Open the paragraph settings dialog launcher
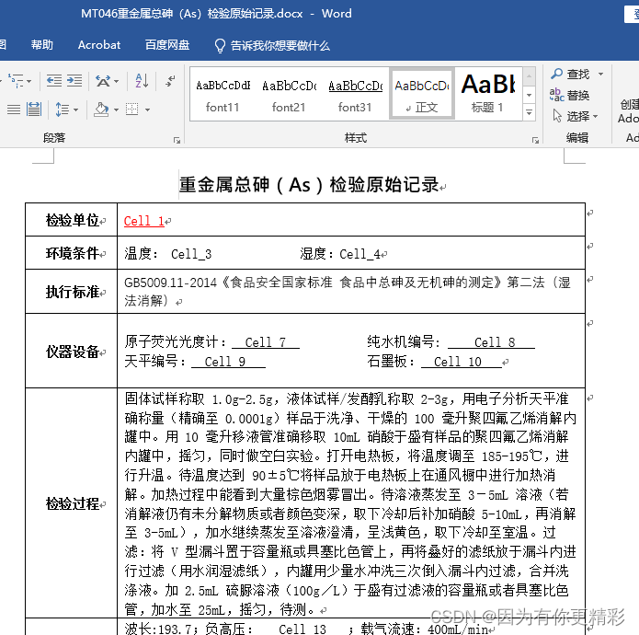 click(177, 140)
